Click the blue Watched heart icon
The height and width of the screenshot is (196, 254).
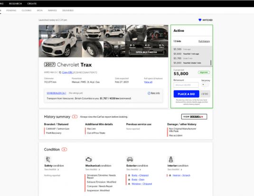tap(200, 20)
